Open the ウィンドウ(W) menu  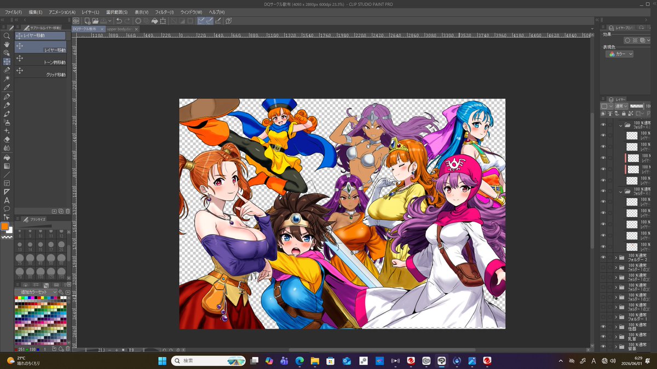[191, 12]
